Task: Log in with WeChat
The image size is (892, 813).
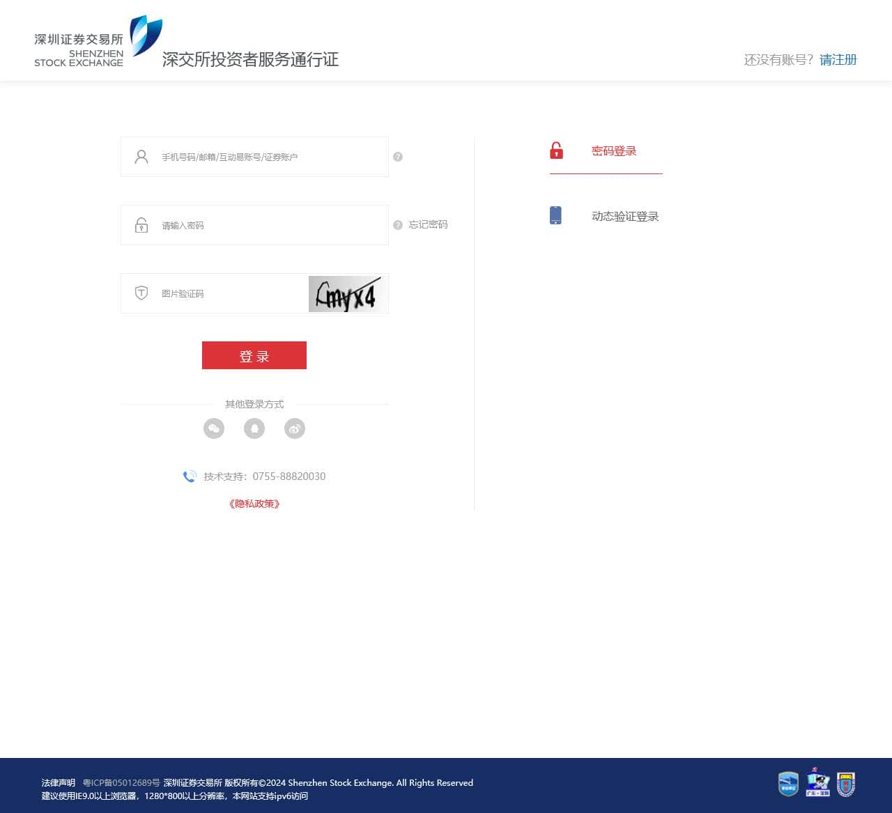Action: point(214,428)
